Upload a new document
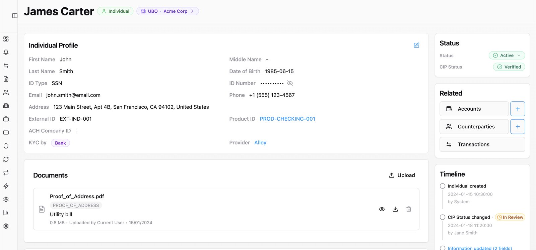536x250 pixels. tap(402, 175)
